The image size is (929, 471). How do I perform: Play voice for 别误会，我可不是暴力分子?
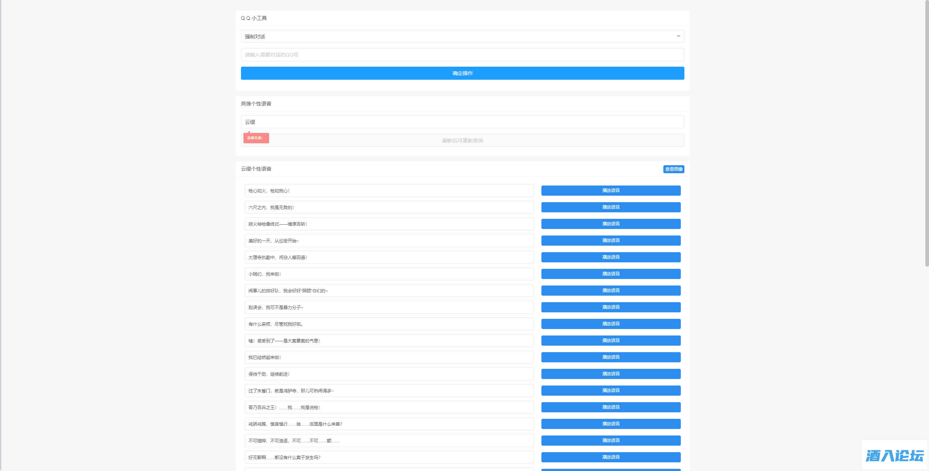tap(610, 307)
